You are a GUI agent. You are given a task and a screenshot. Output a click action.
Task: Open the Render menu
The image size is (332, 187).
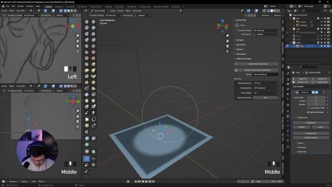[x=21, y=6]
